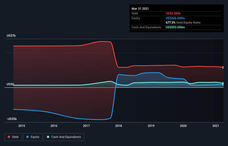Click the teal Cash And Equivalents dot
Viewport: 228px width, 146px height.
[x=48, y=137]
